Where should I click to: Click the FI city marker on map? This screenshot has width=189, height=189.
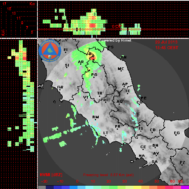tap(65, 52)
